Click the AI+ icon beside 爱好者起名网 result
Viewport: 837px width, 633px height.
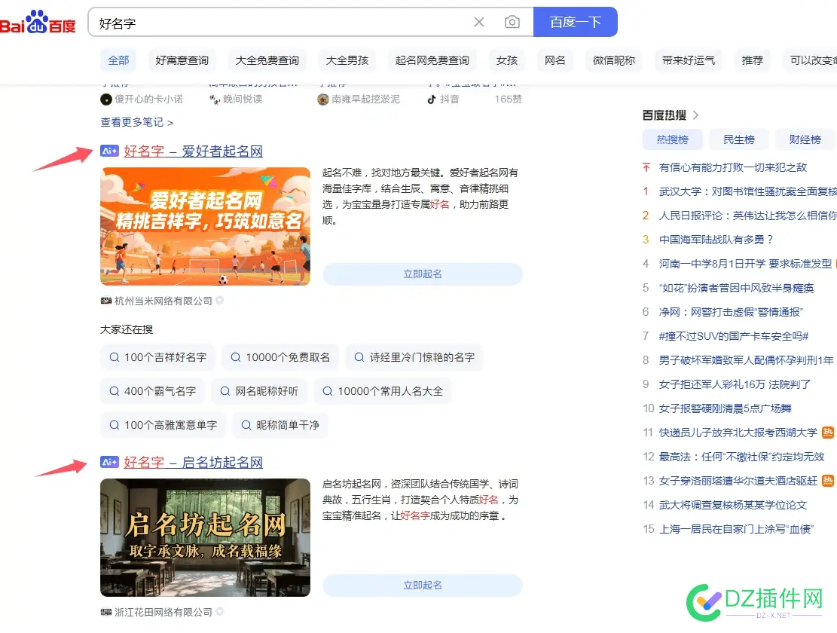[x=108, y=151]
